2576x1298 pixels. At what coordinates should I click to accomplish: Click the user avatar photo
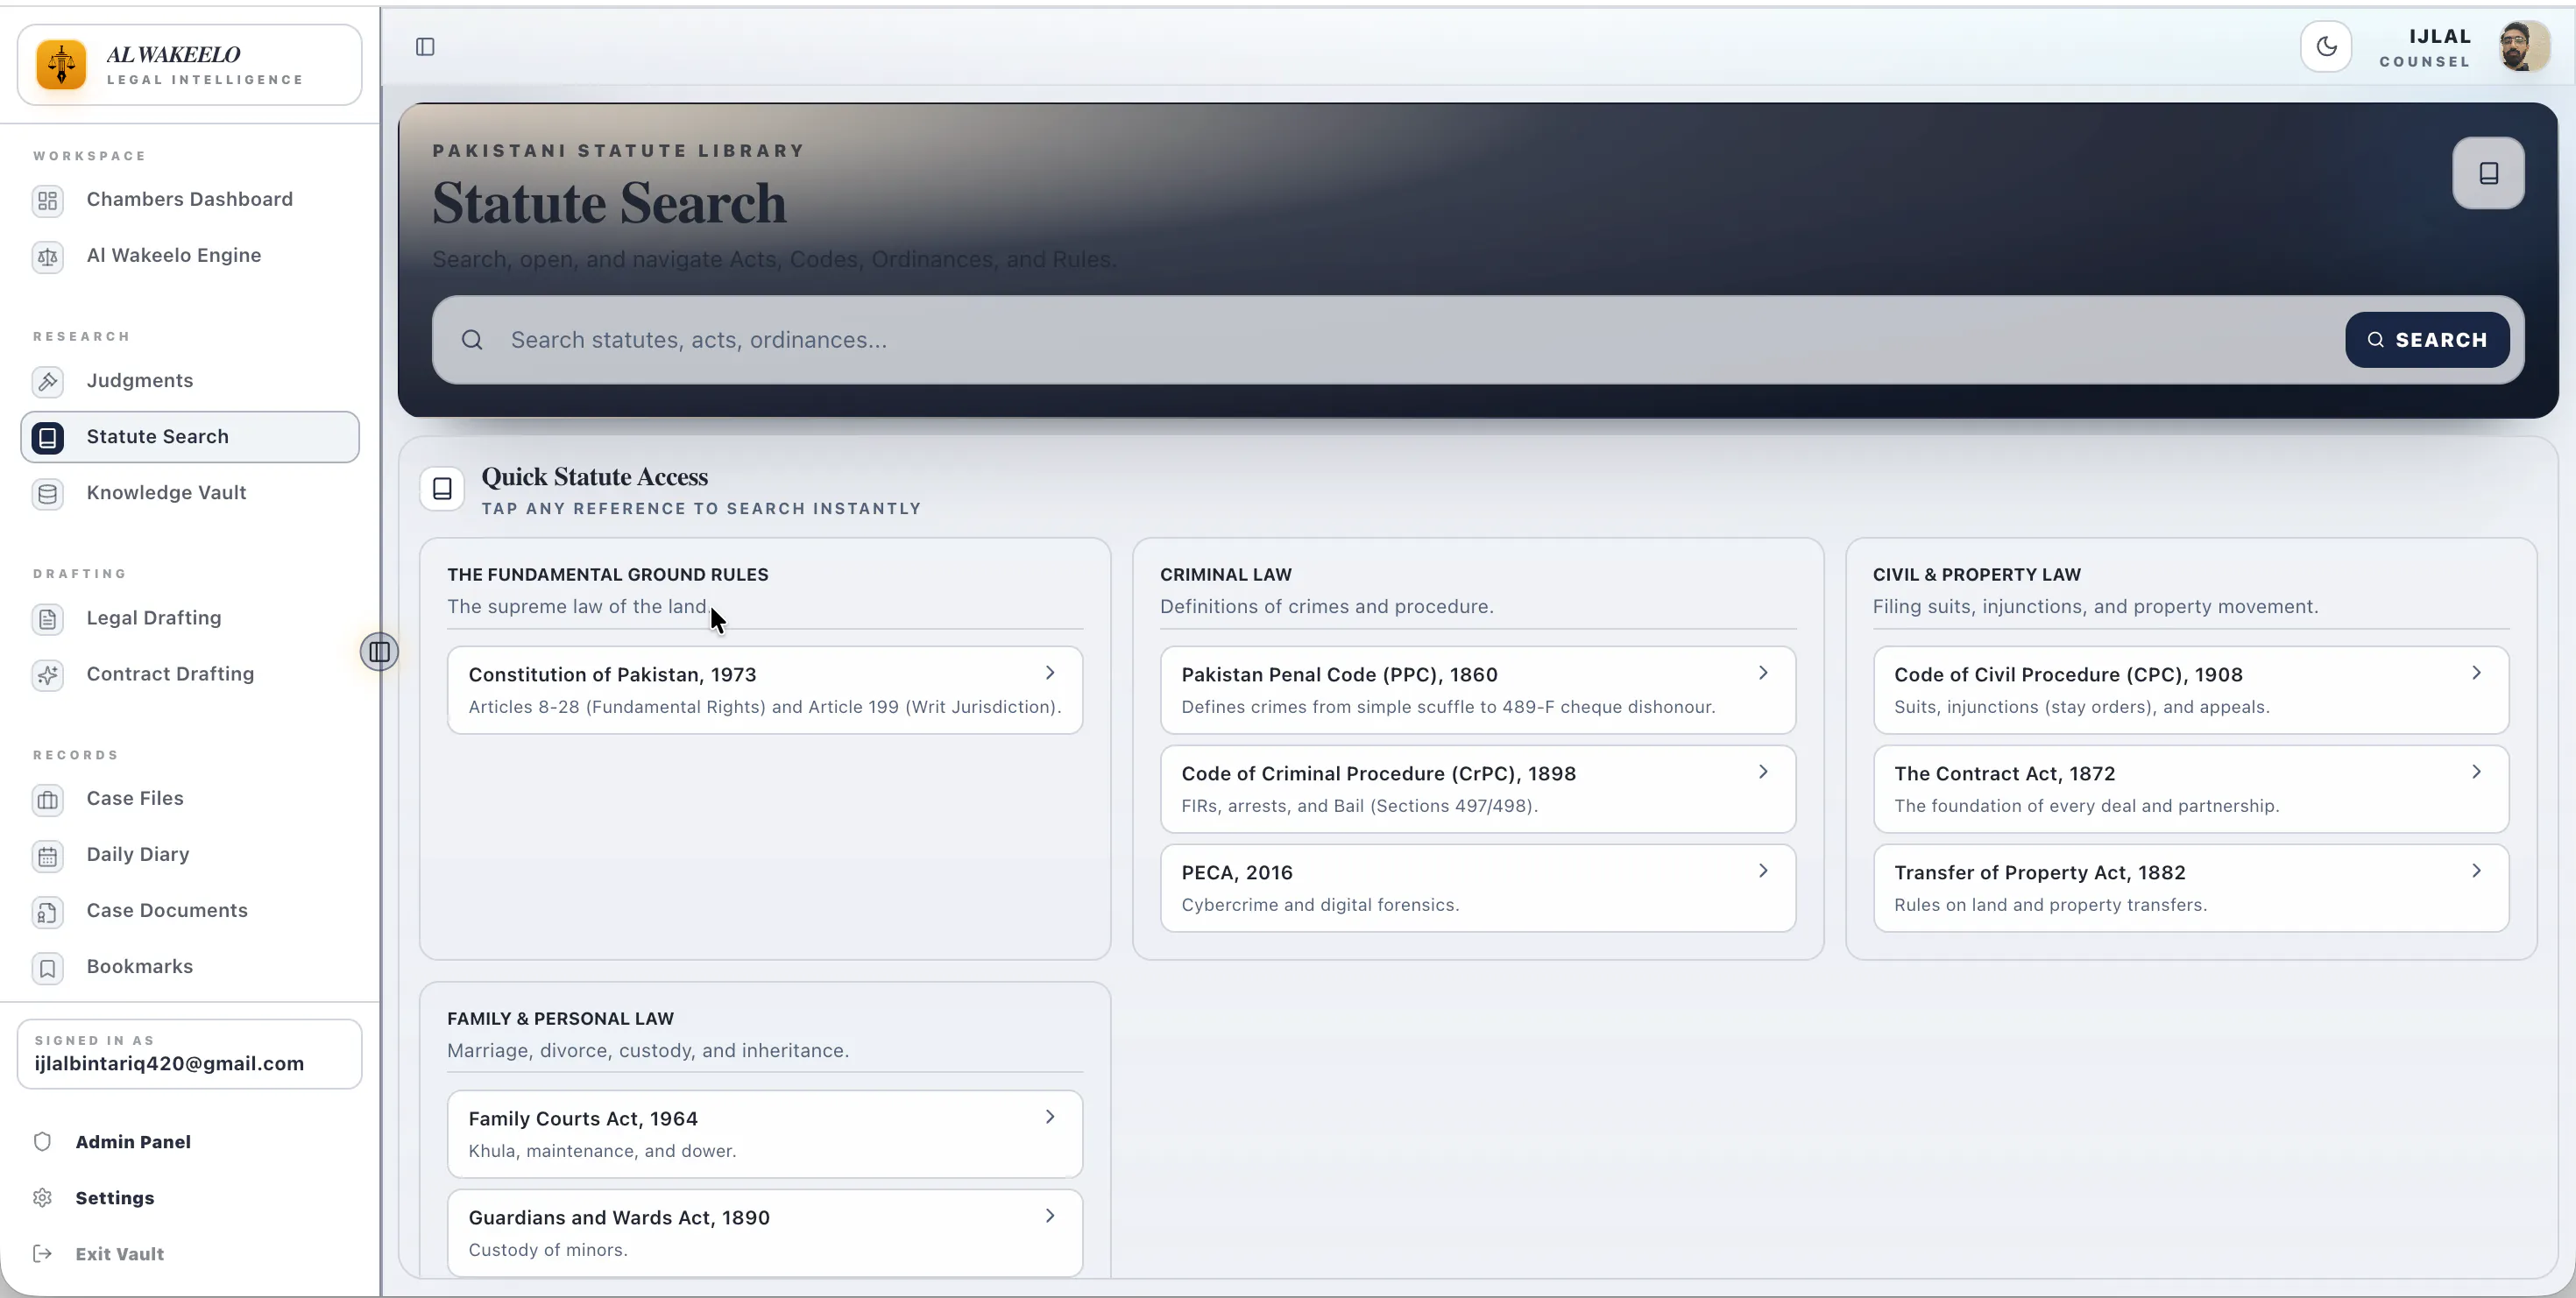(2524, 47)
